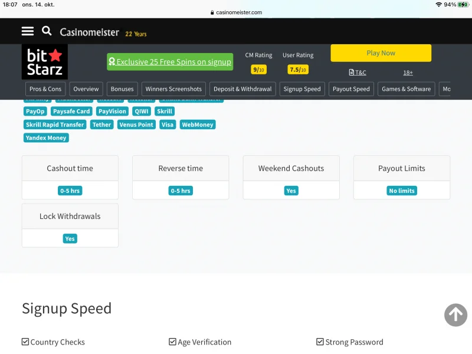
Task: Select the QIWI tag
Action: pyautogui.click(x=142, y=112)
